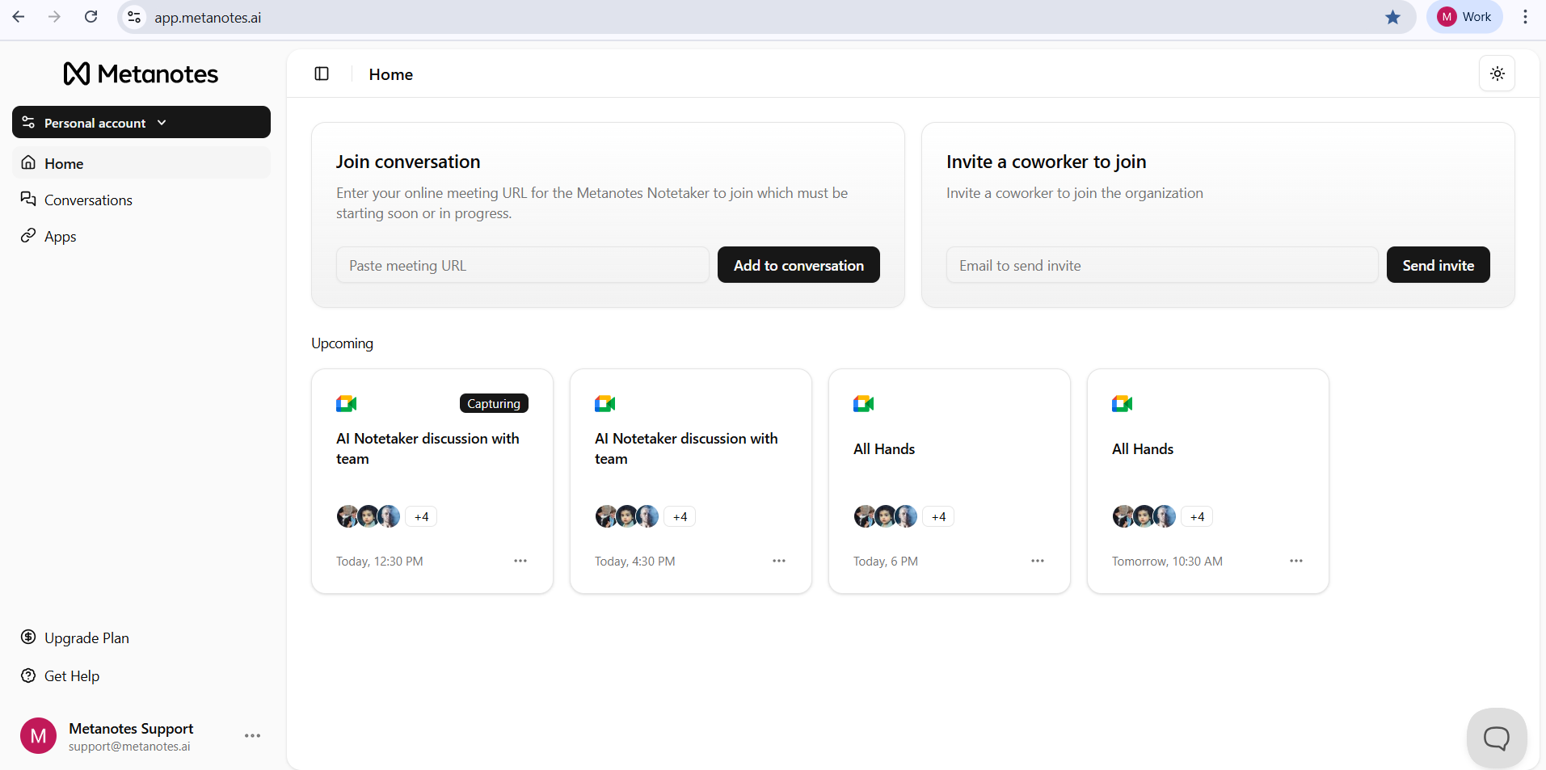Open the All Hands Tomorrow 10:30 AM title
This screenshot has height=770, width=1546.
click(x=1143, y=448)
